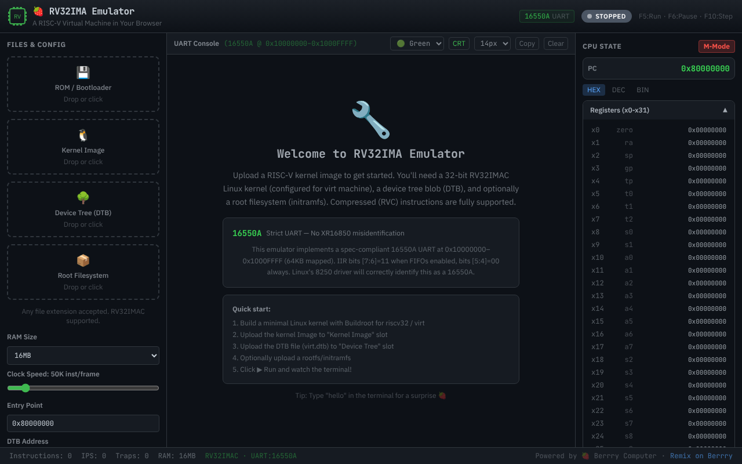Viewport: 742px width, 464px height.
Task: Click the 16550A UART header badge
Action: click(x=547, y=16)
